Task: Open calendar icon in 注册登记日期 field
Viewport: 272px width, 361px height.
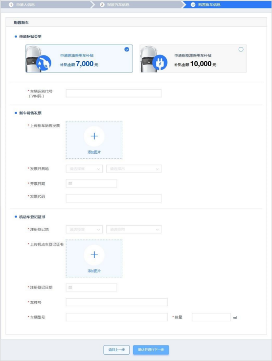Action: point(70,288)
